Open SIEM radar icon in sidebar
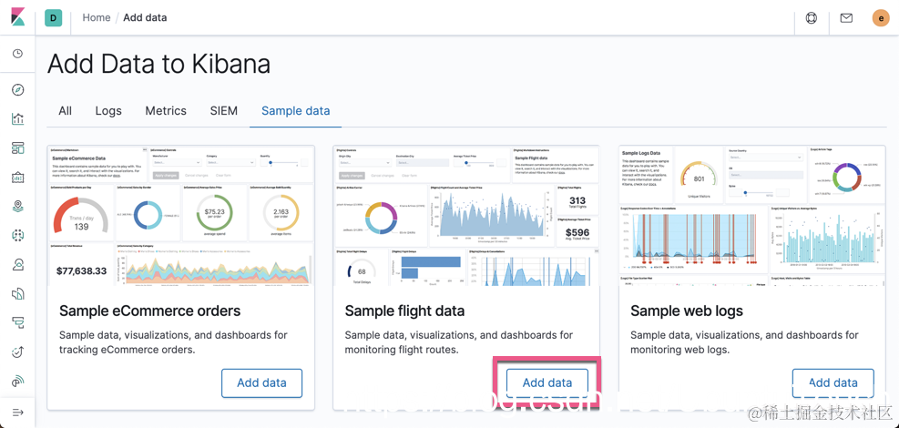 18,381
